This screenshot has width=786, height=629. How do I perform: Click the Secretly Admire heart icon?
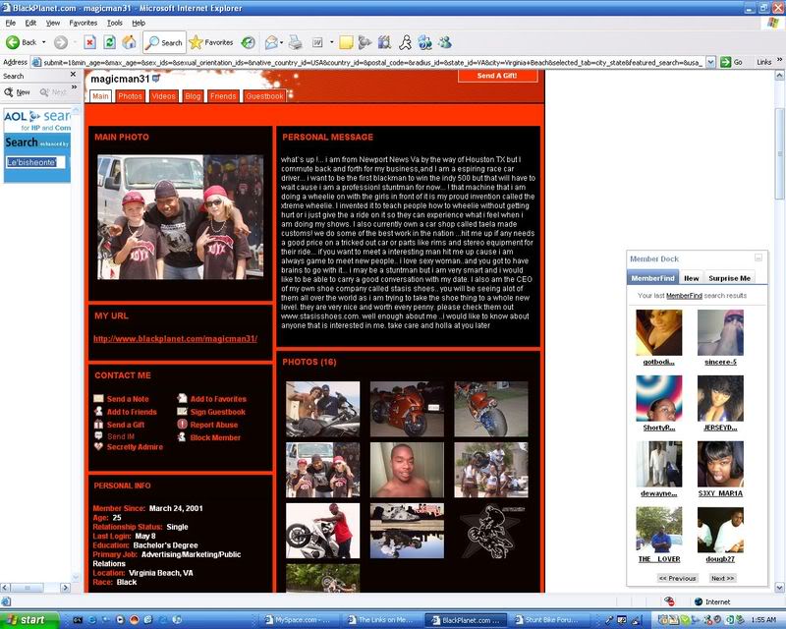point(97,445)
